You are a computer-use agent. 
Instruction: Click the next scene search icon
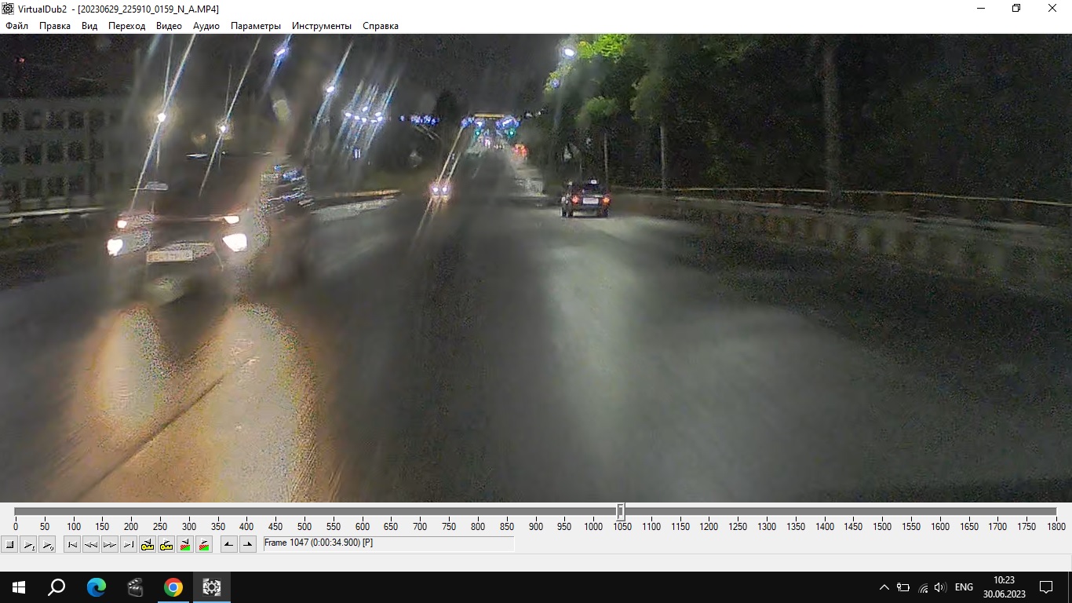pos(204,544)
